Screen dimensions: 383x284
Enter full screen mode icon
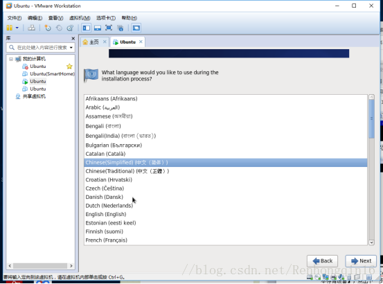click(109, 28)
